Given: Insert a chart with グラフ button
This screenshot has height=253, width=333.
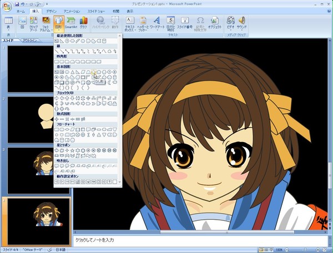Looking at the screenshot, I should coord(83,23).
